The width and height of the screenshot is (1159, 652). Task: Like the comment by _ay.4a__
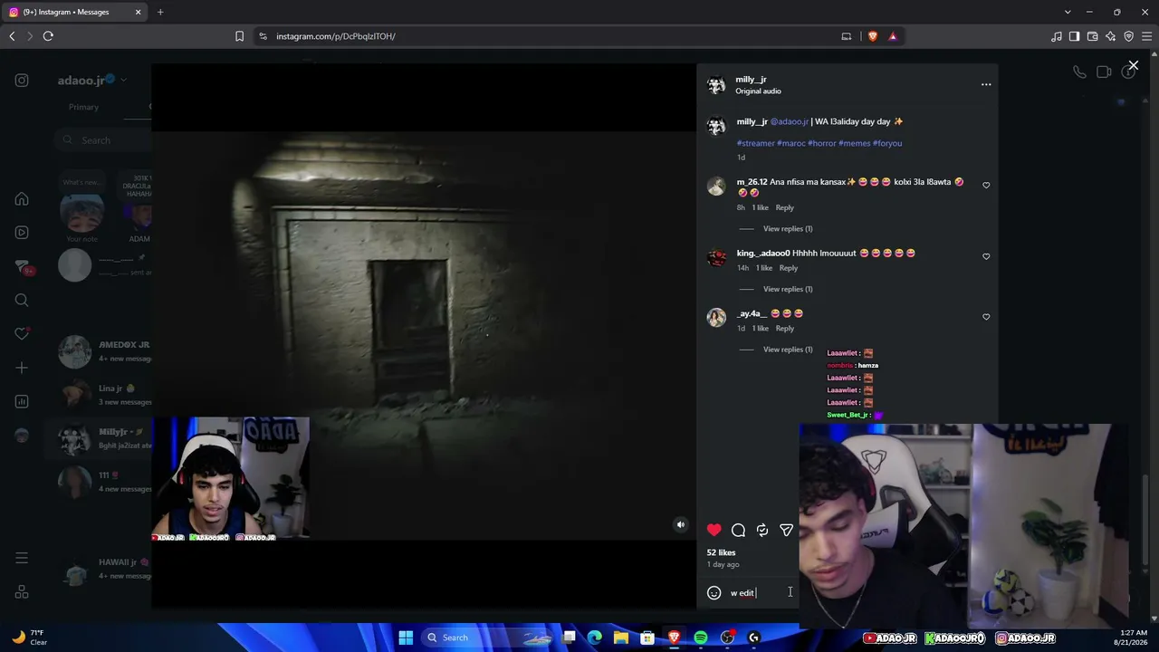pyautogui.click(x=986, y=317)
